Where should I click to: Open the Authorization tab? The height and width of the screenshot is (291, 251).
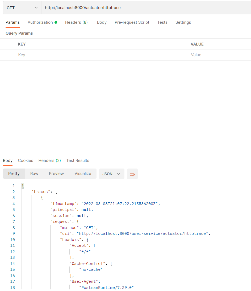pos(42,22)
